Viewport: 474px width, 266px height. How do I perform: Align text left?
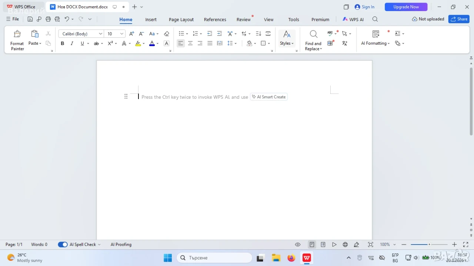click(x=180, y=44)
